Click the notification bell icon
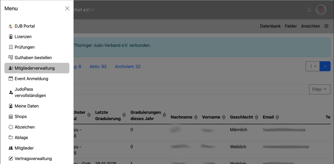Image resolution: width=334 pixels, height=164 pixels. point(309,10)
